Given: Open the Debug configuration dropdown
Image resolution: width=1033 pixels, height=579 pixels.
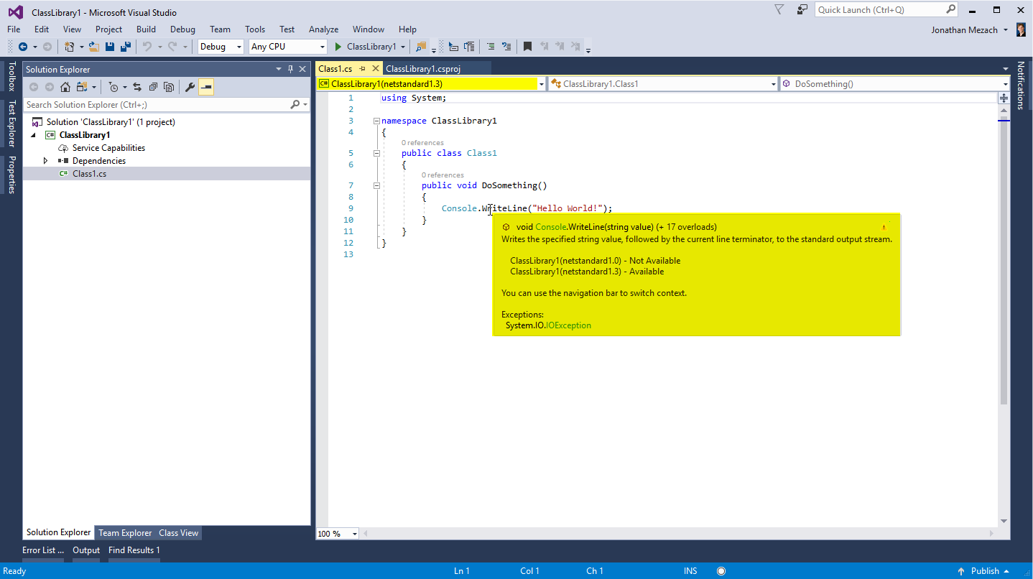Looking at the screenshot, I should tap(221, 47).
